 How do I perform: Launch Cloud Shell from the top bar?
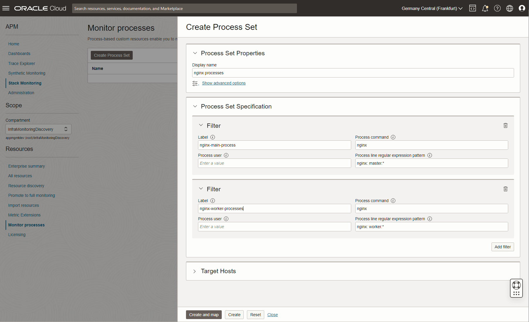click(472, 8)
